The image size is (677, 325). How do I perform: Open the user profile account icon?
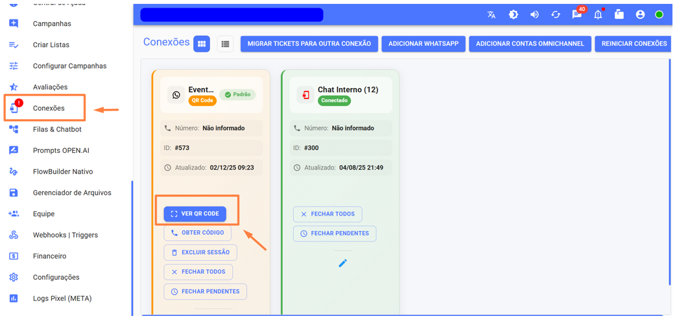pyautogui.click(x=640, y=14)
